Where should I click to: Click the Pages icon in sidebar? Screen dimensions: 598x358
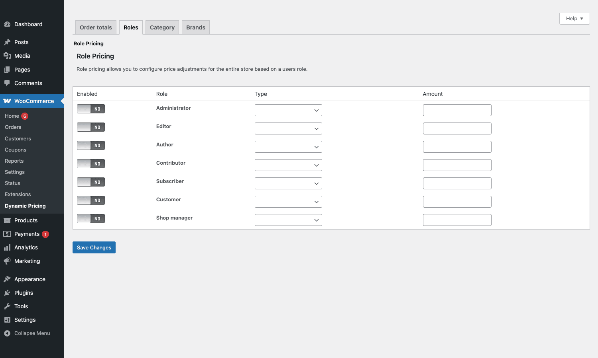click(7, 70)
